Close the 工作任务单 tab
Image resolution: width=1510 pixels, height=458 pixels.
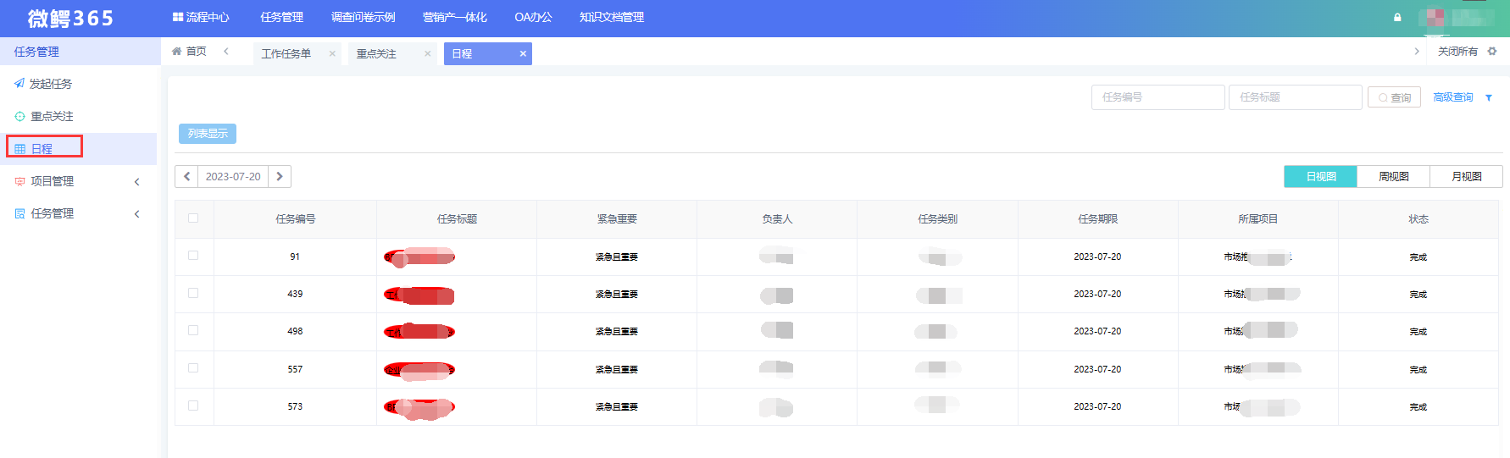point(332,54)
